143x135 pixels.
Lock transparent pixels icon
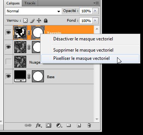pos(26,21)
